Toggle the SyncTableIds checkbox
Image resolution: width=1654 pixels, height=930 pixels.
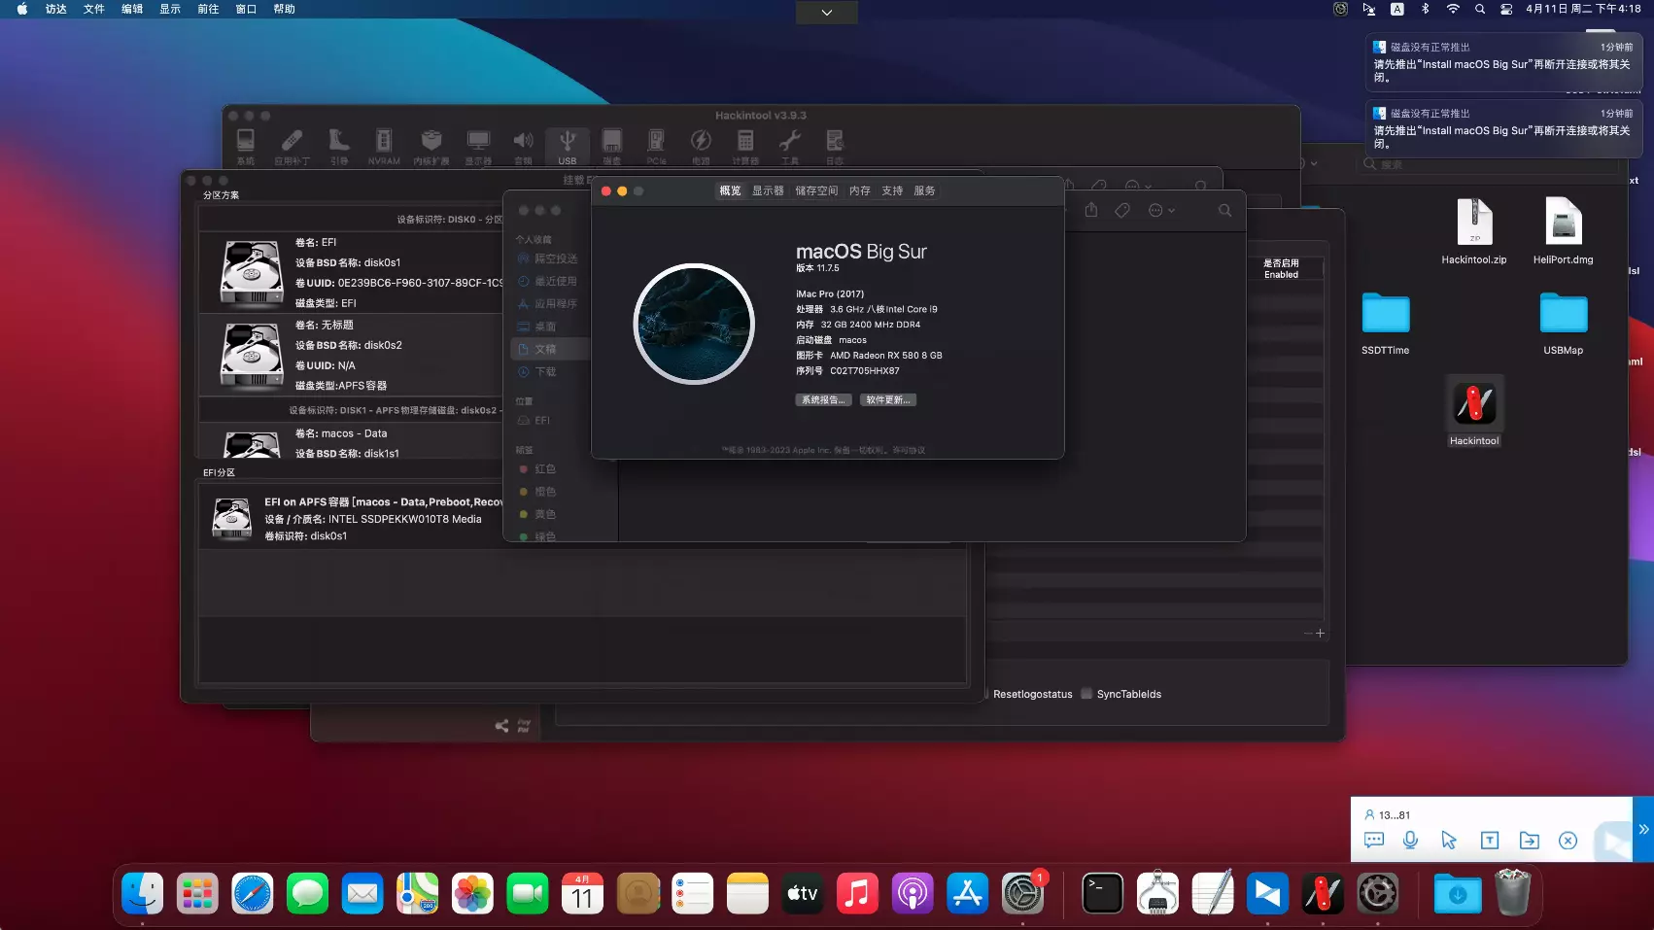point(1086,694)
